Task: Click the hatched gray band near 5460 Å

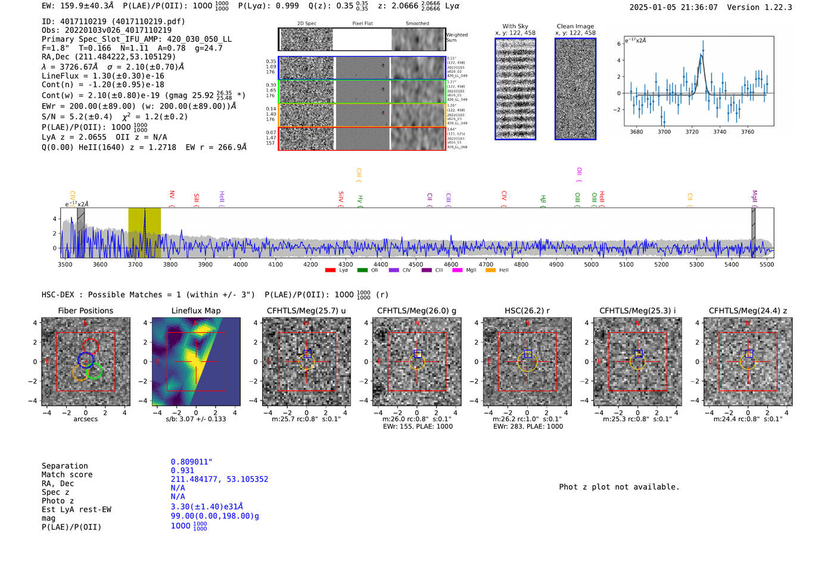Action: [753, 232]
